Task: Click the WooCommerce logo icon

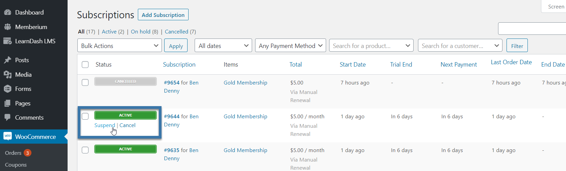Action: pyautogui.click(x=7, y=136)
